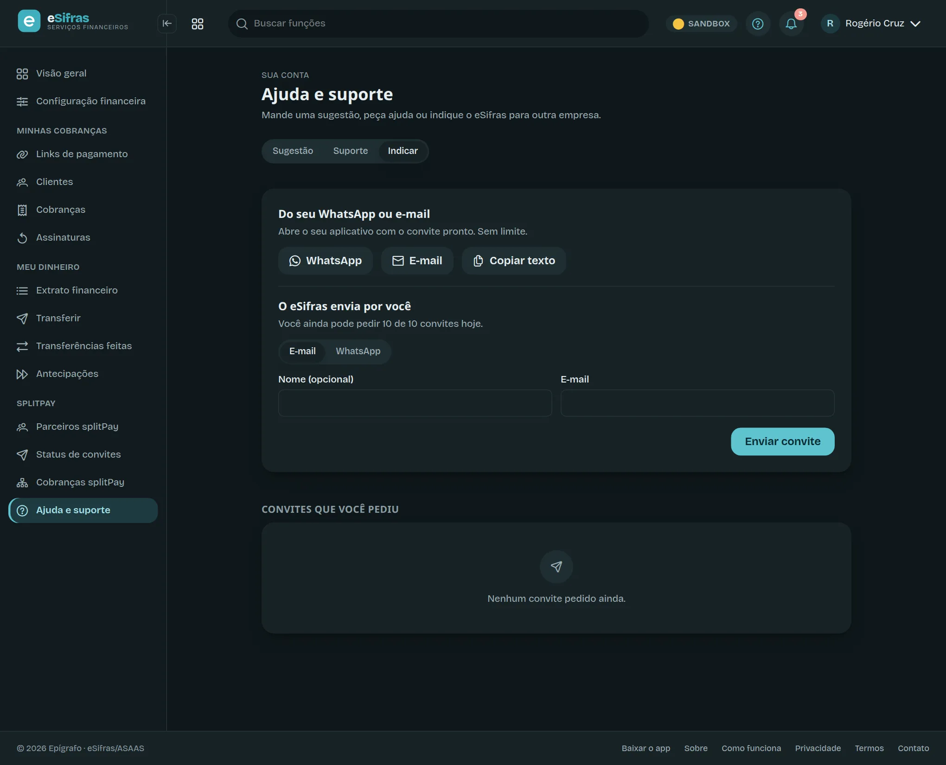Open Status de convites
This screenshot has height=765, width=946.
83,455
